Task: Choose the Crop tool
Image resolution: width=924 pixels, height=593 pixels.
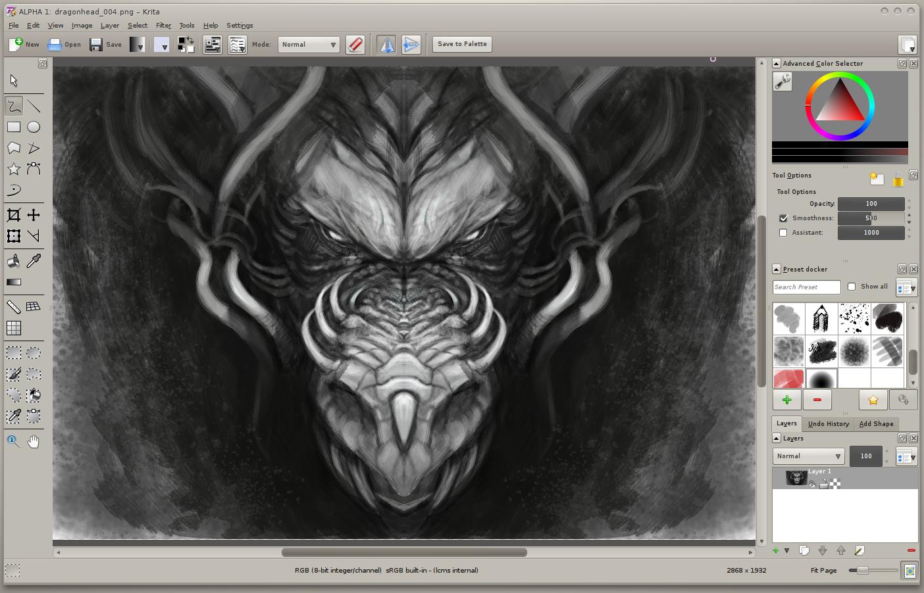Action: pos(14,215)
